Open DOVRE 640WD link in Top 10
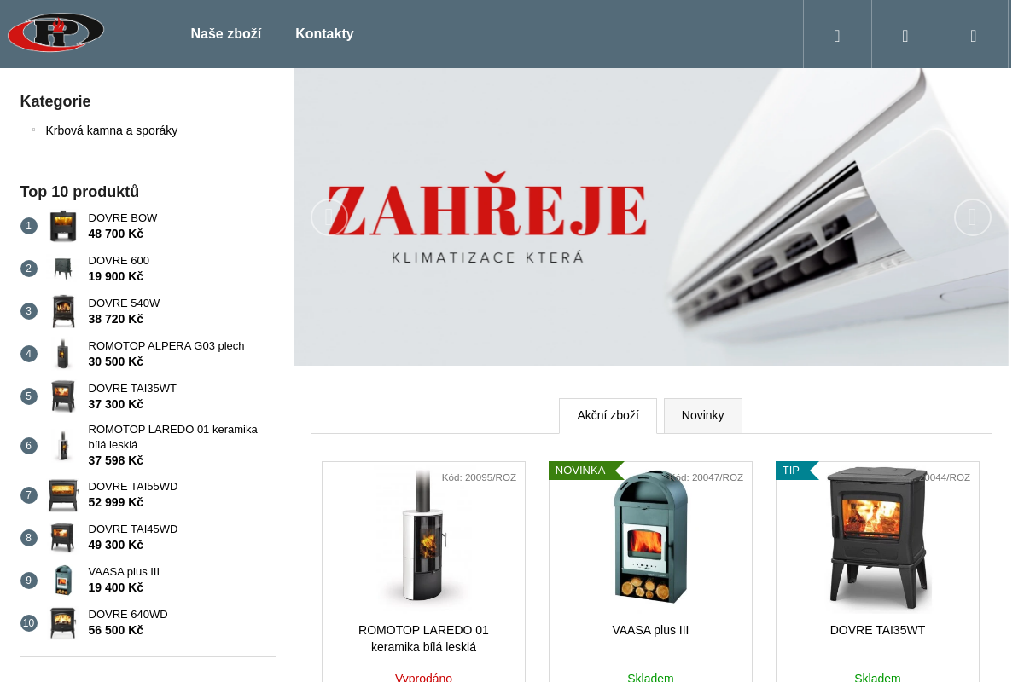 (128, 614)
